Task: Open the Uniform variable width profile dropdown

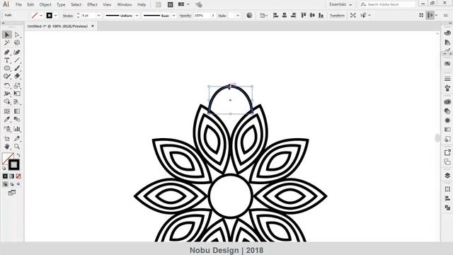Action: 137,16
